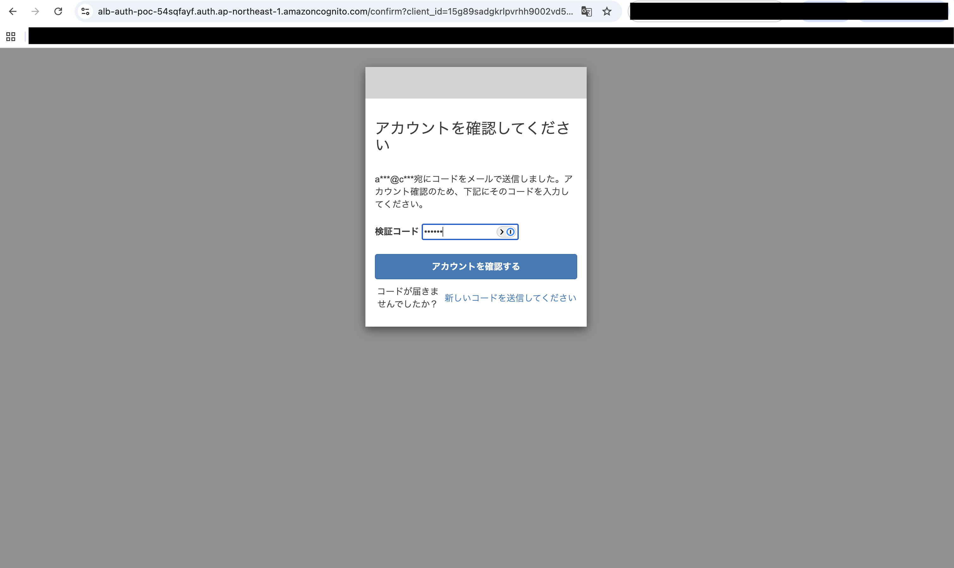
Task: Click the translate page icon
Action: pyautogui.click(x=586, y=11)
